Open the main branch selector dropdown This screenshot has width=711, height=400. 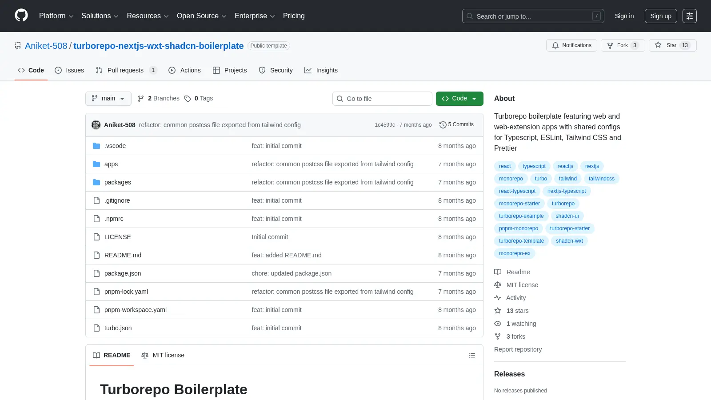(x=108, y=99)
